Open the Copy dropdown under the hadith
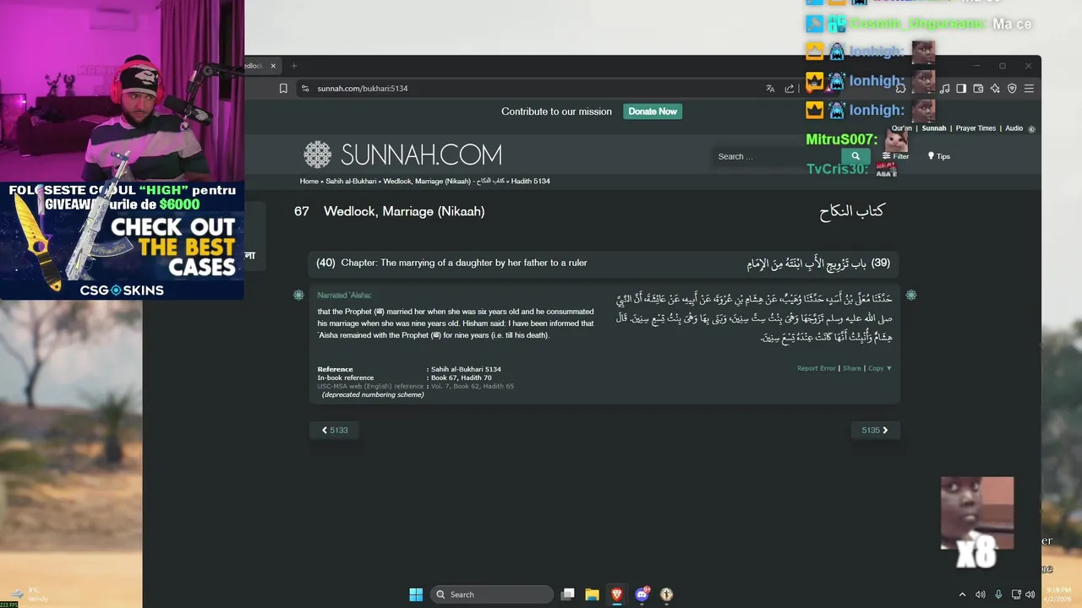The height and width of the screenshot is (608, 1082). (879, 368)
